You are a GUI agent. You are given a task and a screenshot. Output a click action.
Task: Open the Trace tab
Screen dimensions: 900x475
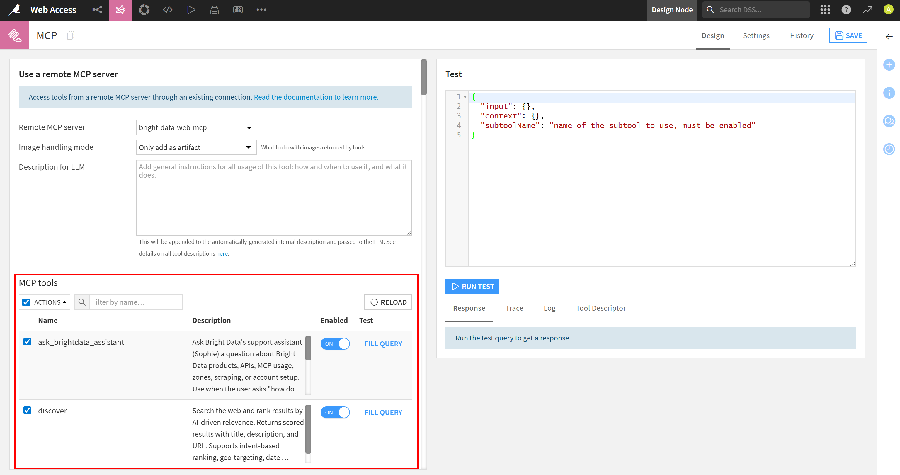point(514,308)
